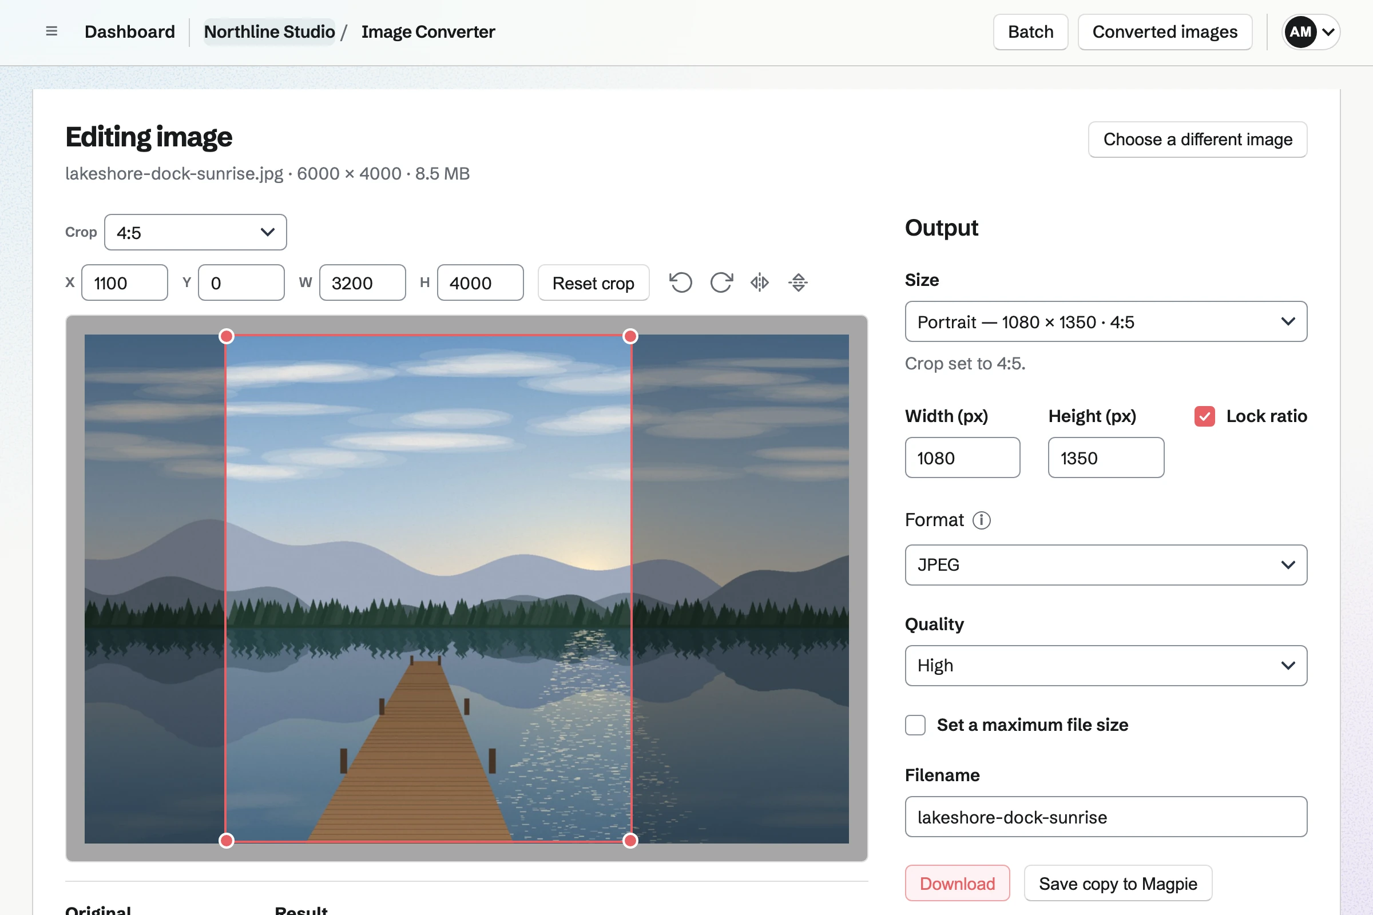Grab bottom-right crop handle
Image resolution: width=1373 pixels, height=915 pixels.
[x=630, y=840]
